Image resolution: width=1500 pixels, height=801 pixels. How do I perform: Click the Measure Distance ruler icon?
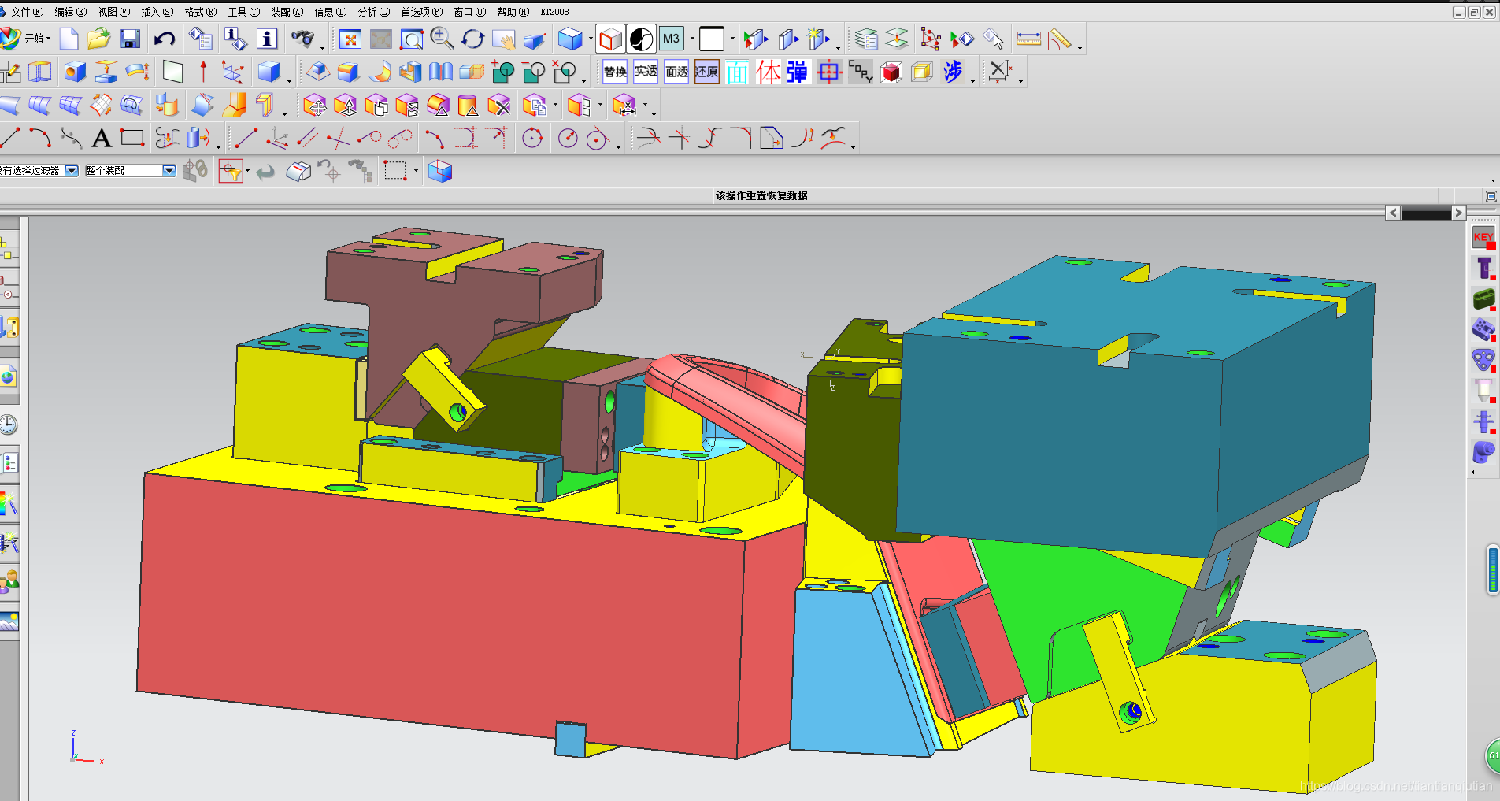coord(1028,39)
